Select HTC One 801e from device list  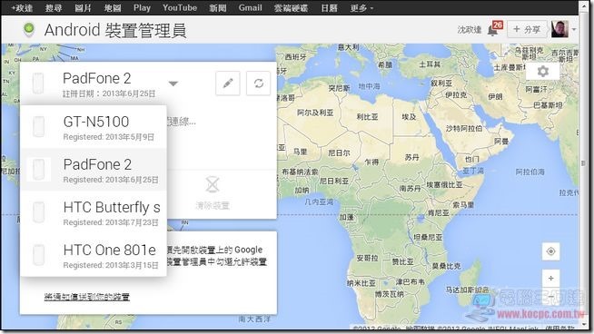94,255
